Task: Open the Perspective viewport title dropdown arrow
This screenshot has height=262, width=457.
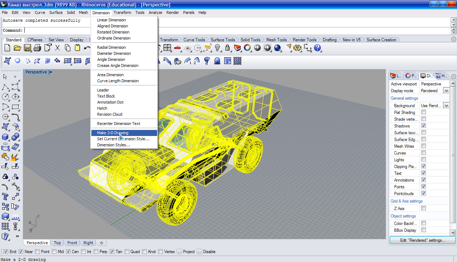Action: click(x=51, y=72)
